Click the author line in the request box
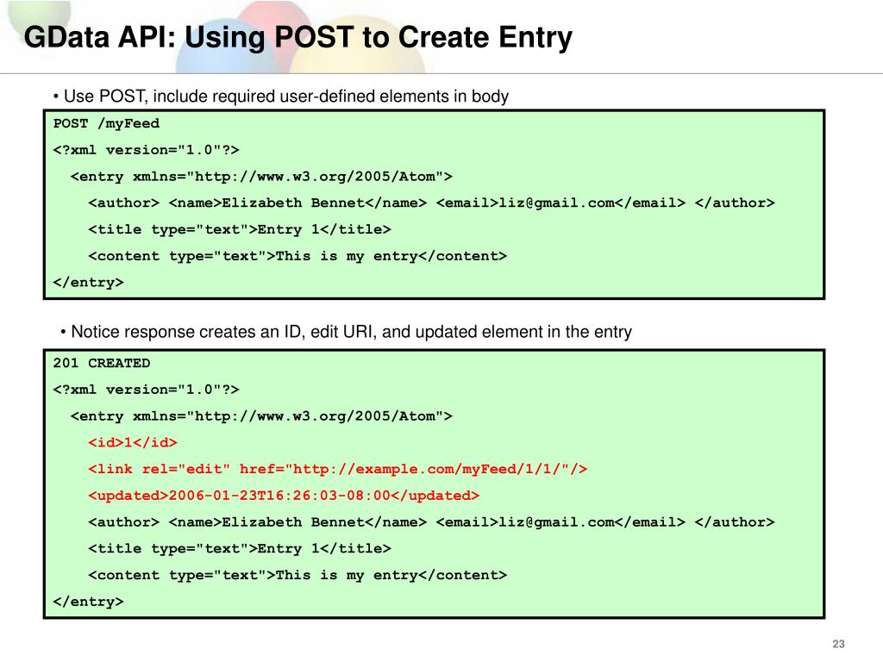Viewport: 883px width, 662px height. [x=431, y=203]
